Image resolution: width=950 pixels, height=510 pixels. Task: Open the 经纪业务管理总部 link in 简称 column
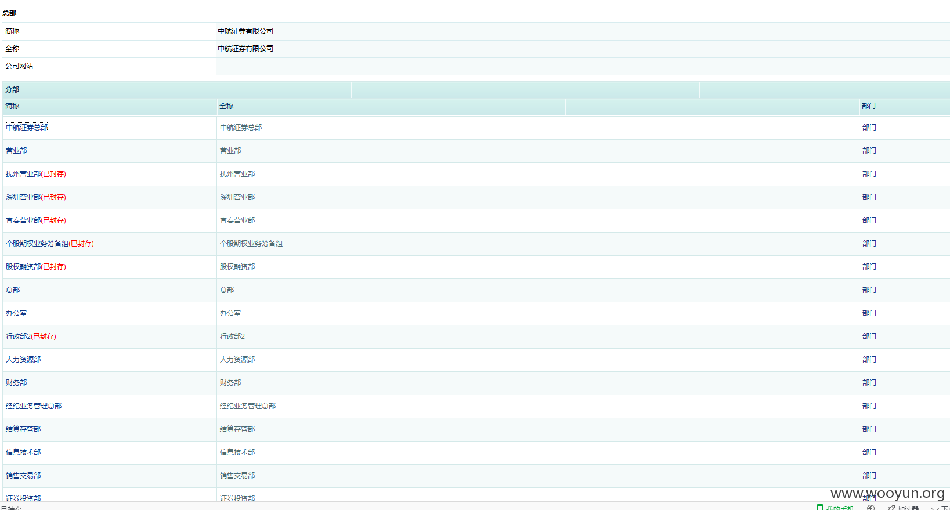click(34, 406)
